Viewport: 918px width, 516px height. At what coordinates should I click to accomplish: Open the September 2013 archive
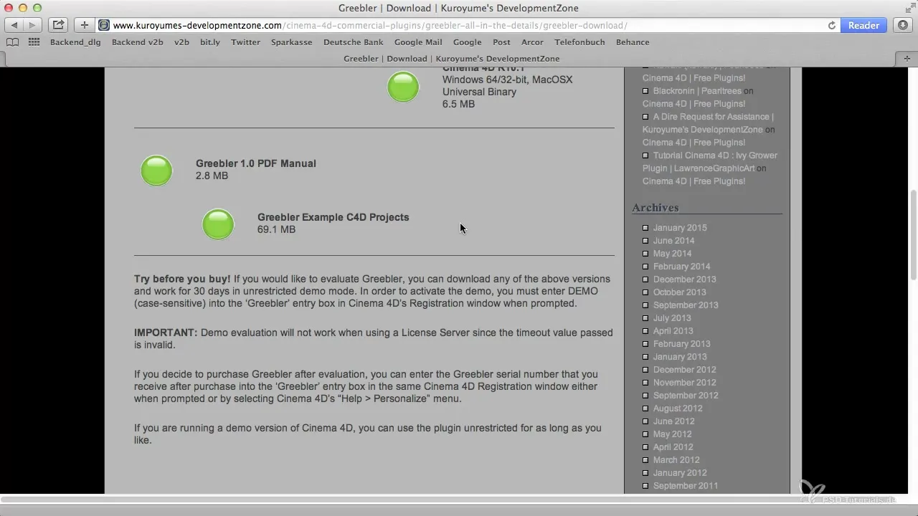(686, 305)
